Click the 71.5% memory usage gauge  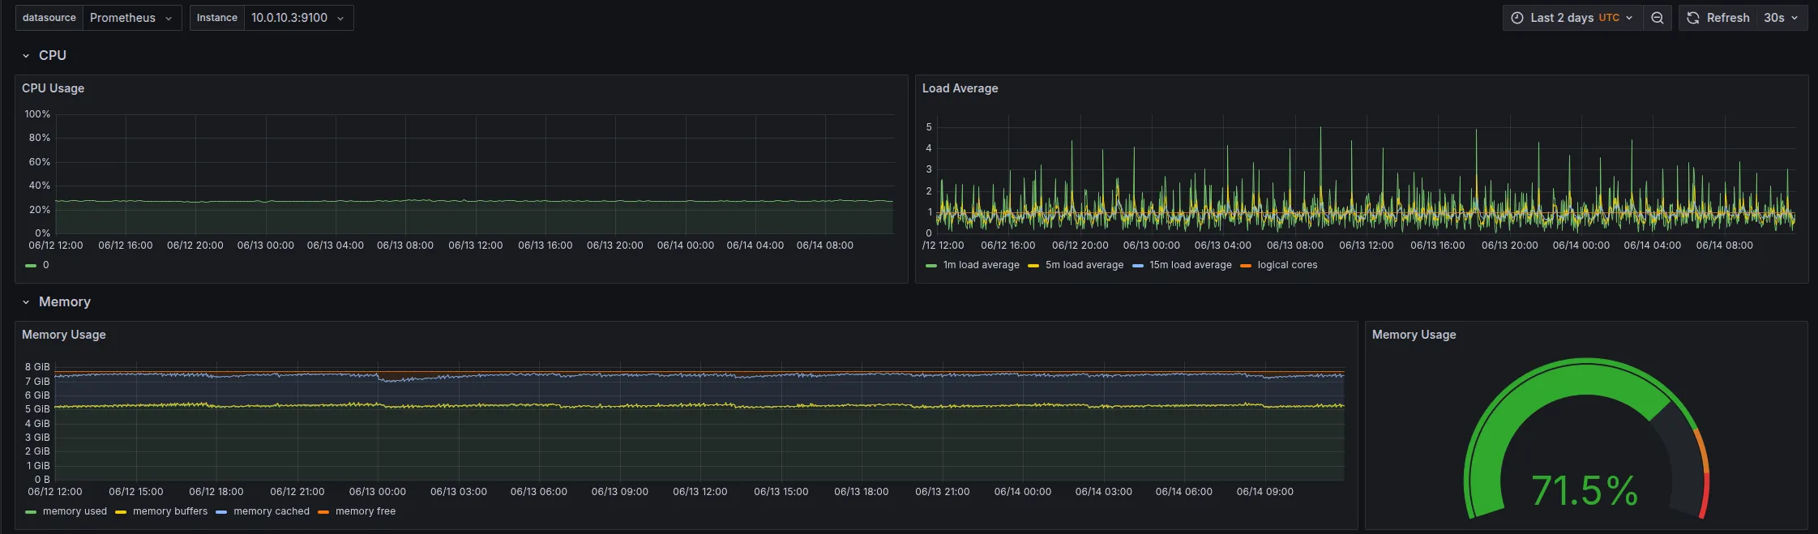[x=1586, y=442]
